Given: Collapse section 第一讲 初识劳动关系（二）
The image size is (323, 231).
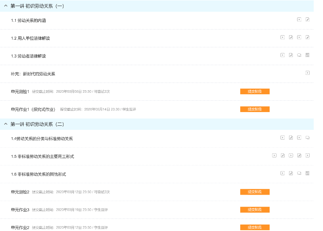Looking at the screenshot, I should (6, 124).
